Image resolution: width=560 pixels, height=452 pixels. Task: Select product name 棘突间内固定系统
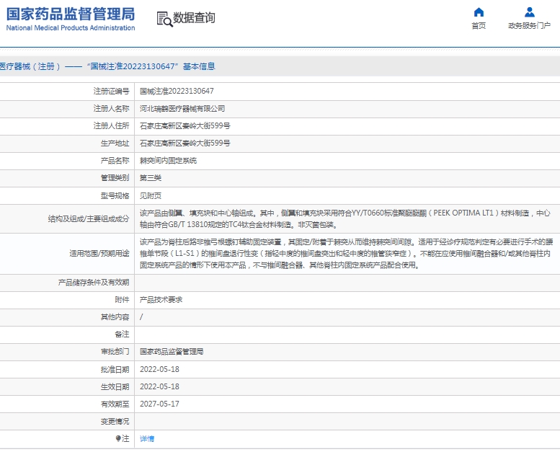(168, 161)
